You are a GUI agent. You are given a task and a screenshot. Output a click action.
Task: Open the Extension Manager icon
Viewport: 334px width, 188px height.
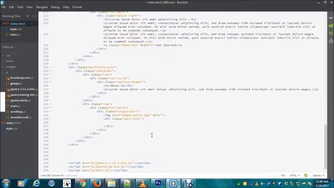point(330,26)
